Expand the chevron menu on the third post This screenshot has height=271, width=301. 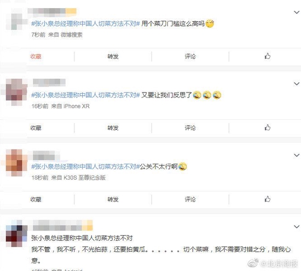pyautogui.click(x=297, y=155)
